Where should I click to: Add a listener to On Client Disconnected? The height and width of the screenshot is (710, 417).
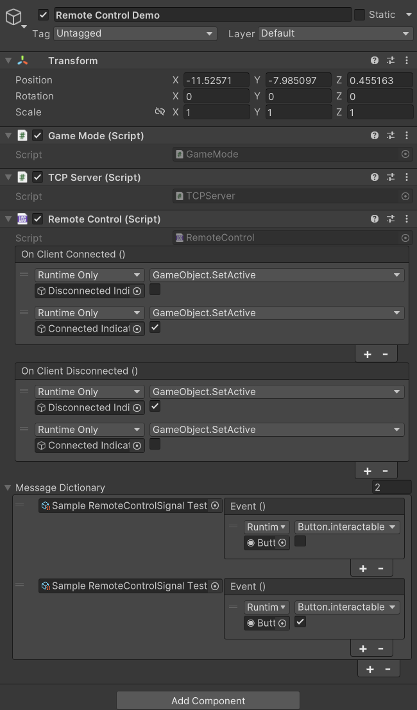pos(367,471)
